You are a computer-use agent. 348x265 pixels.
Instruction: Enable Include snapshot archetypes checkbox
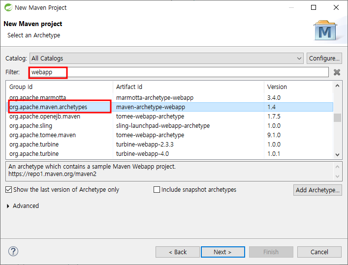(157, 190)
